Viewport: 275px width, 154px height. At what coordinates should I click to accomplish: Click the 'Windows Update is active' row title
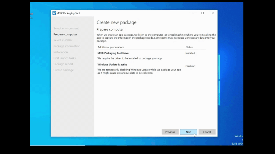click(x=112, y=64)
